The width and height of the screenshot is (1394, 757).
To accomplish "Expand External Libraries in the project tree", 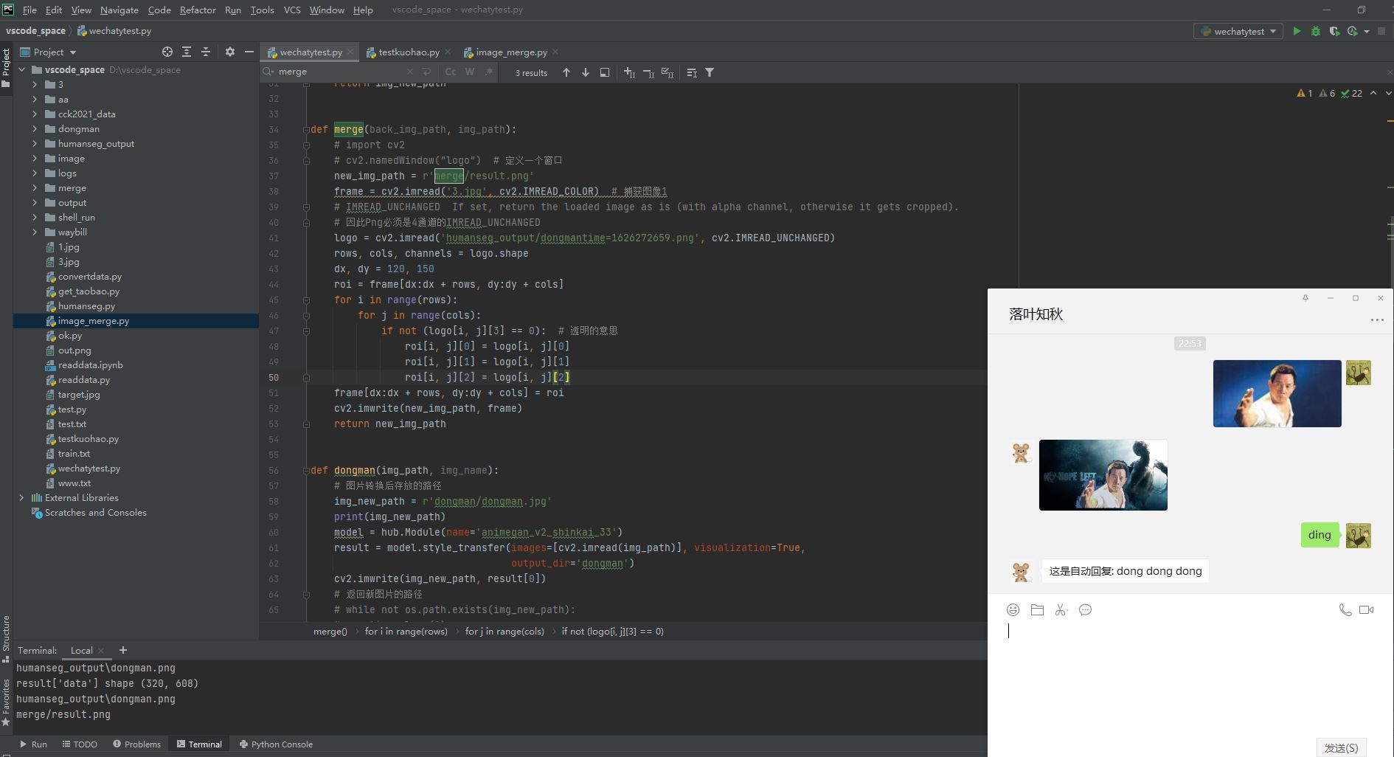I will pos(21,498).
